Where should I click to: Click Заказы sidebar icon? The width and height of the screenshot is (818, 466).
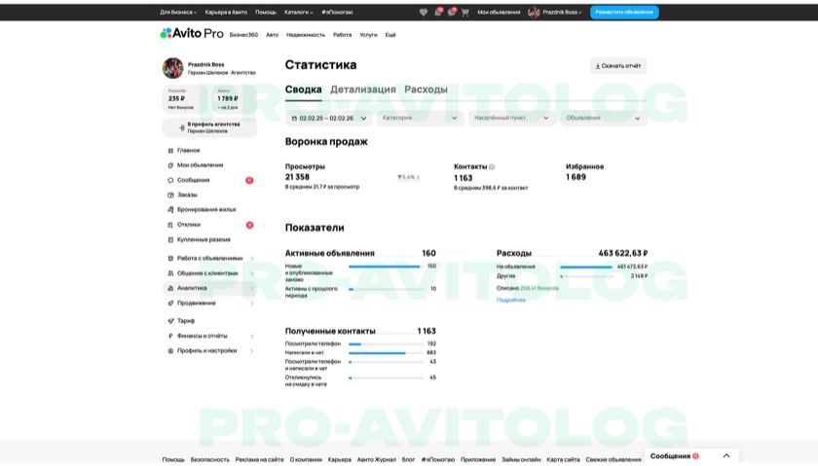170,195
